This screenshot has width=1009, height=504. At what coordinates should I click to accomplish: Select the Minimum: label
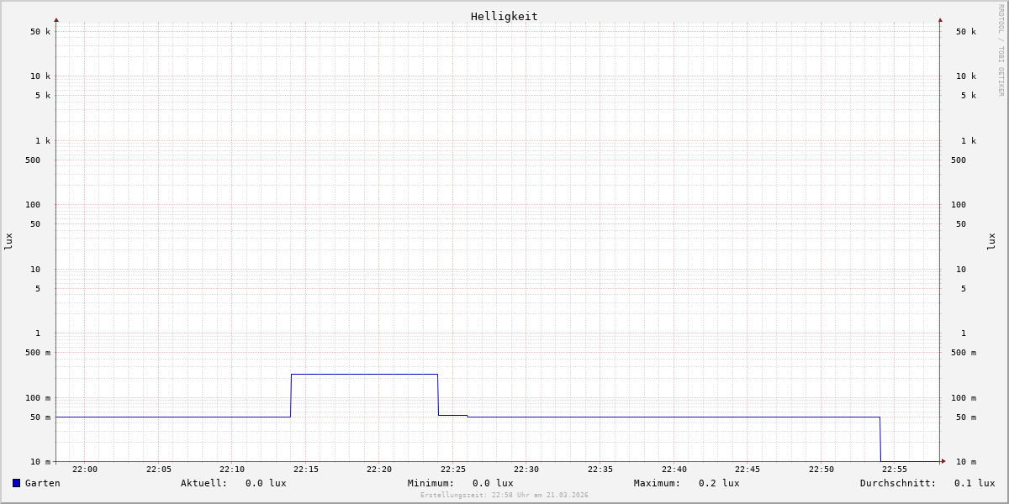point(431,483)
